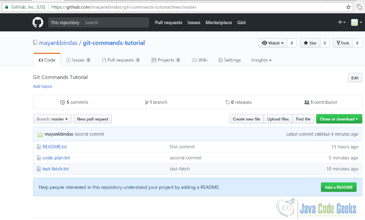
Task: Focus the repository Search field
Action: tap(116, 22)
